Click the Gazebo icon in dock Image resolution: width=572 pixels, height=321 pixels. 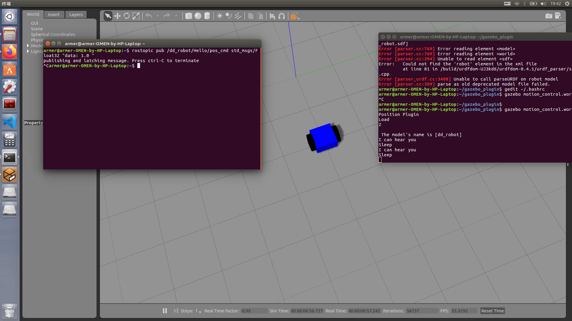10,174
